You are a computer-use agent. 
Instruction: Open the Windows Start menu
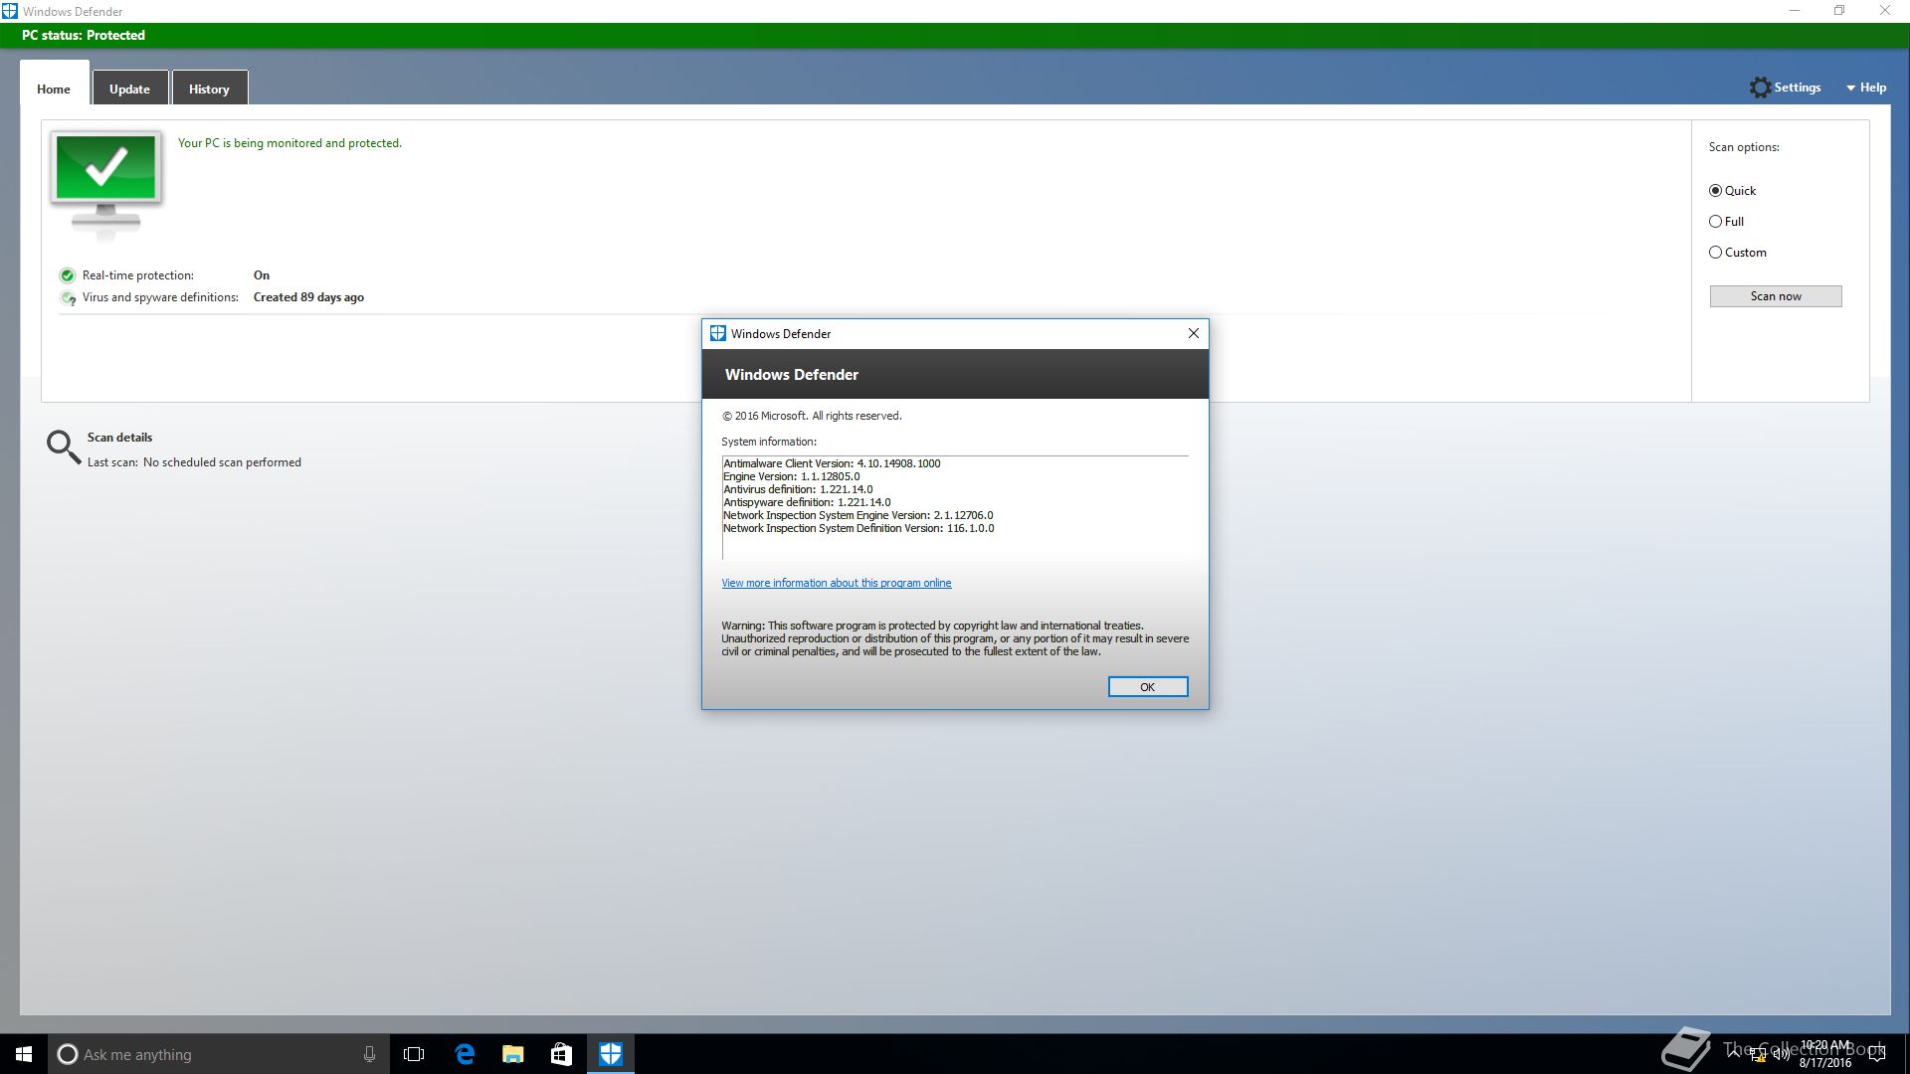(x=24, y=1054)
